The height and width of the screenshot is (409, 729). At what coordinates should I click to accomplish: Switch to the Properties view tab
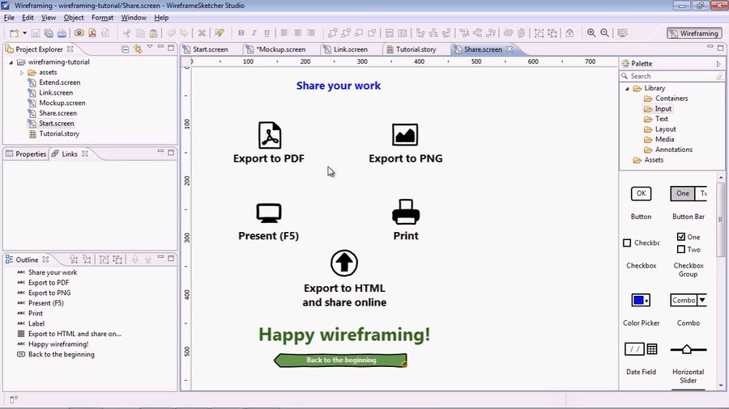pyautogui.click(x=26, y=154)
